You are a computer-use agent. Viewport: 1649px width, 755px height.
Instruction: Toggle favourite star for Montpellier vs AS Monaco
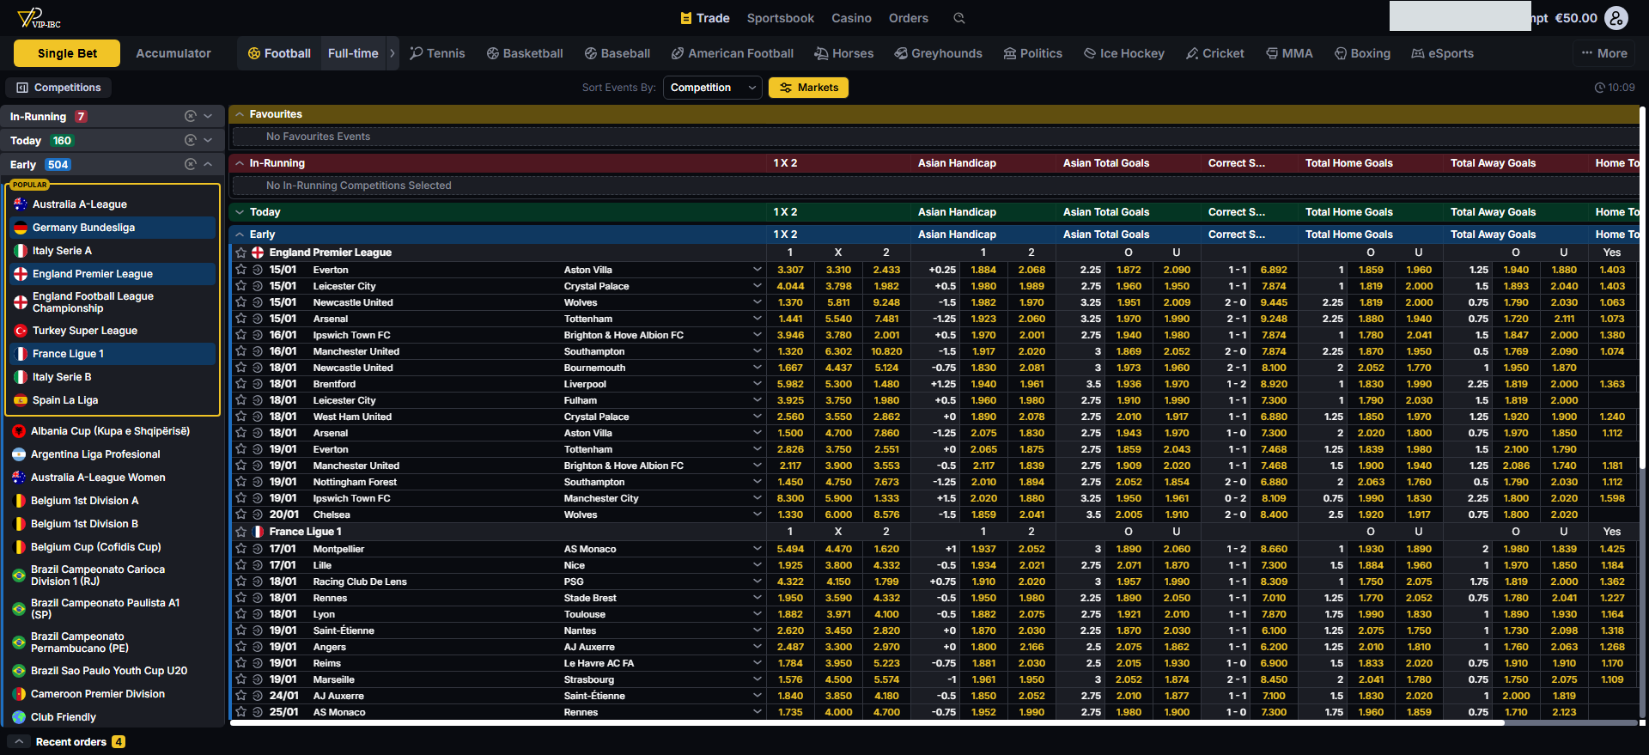pos(241,549)
